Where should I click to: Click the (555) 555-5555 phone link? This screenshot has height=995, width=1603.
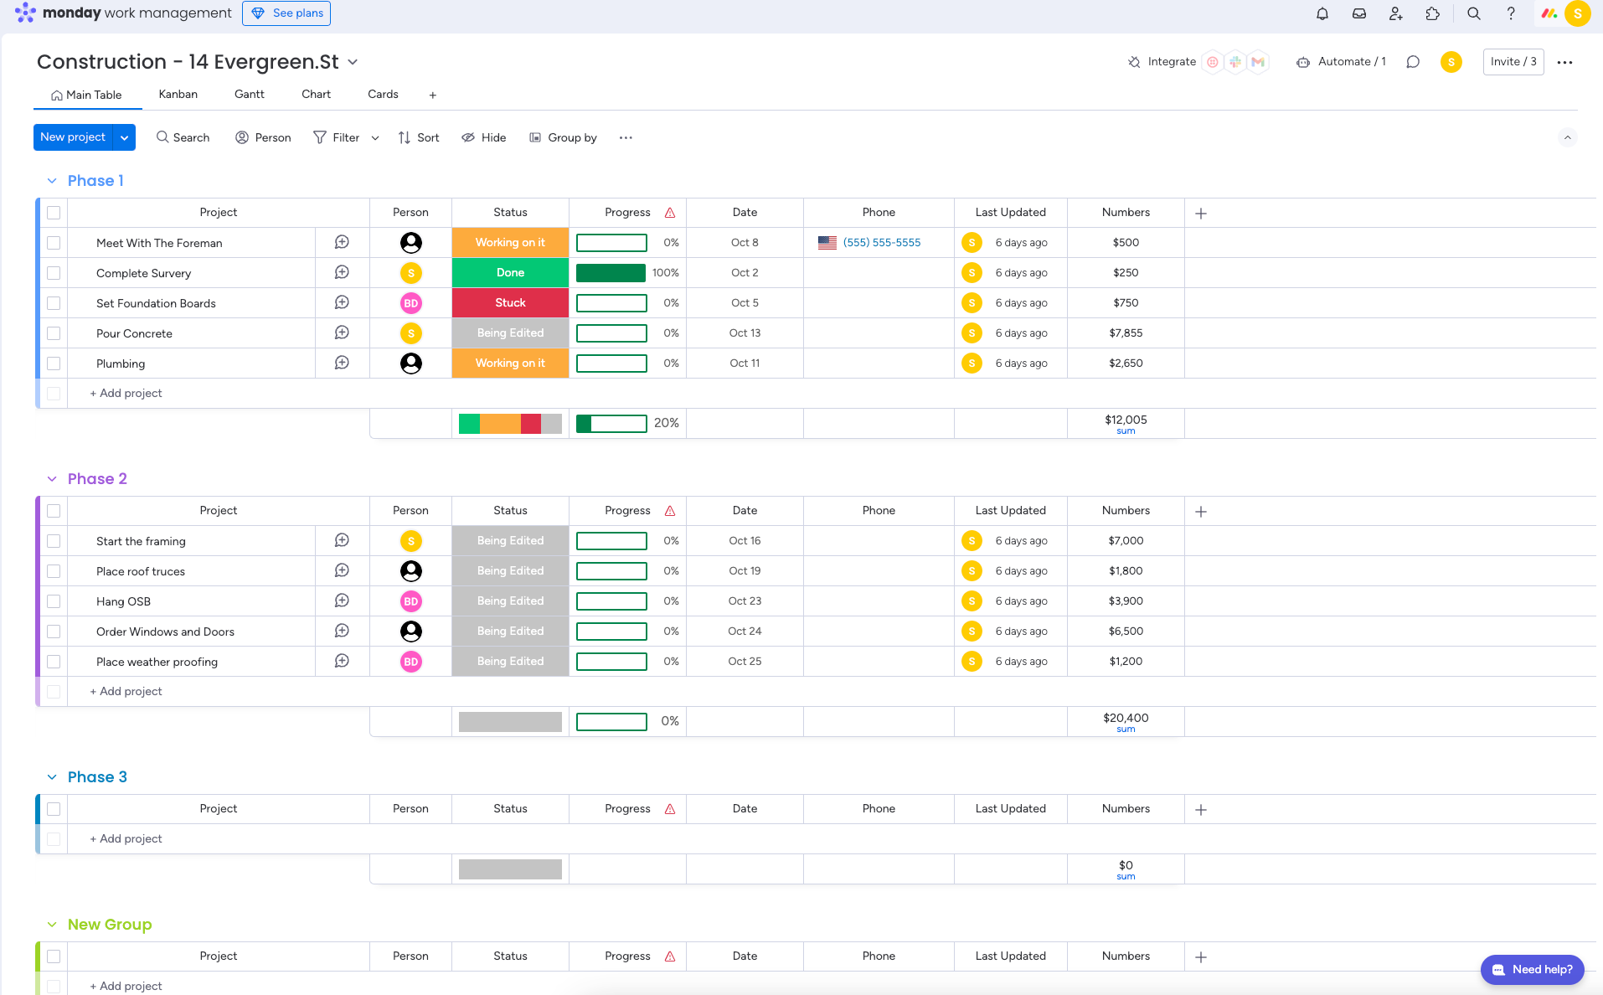(882, 243)
